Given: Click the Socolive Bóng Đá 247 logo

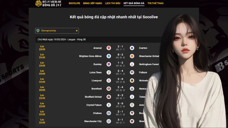Looking at the screenshot, I should pos(48,3).
